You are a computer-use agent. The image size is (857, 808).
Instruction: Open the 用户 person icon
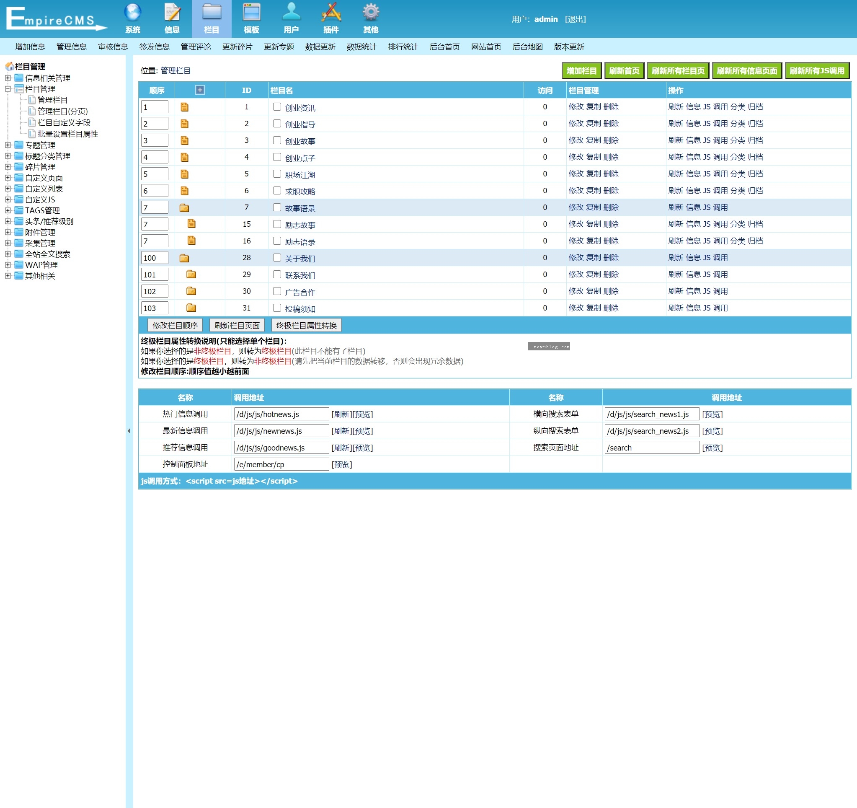coord(291,13)
